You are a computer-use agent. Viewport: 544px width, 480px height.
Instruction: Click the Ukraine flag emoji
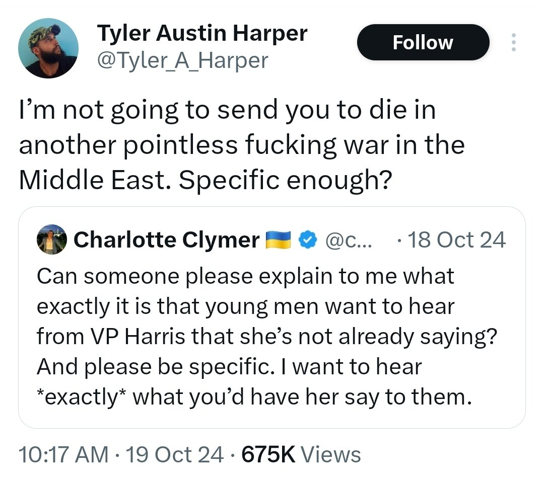pyautogui.click(x=279, y=241)
